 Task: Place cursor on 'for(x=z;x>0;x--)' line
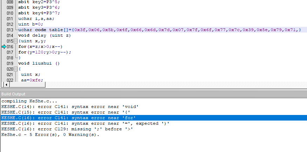pyautogui.click(x=40, y=46)
